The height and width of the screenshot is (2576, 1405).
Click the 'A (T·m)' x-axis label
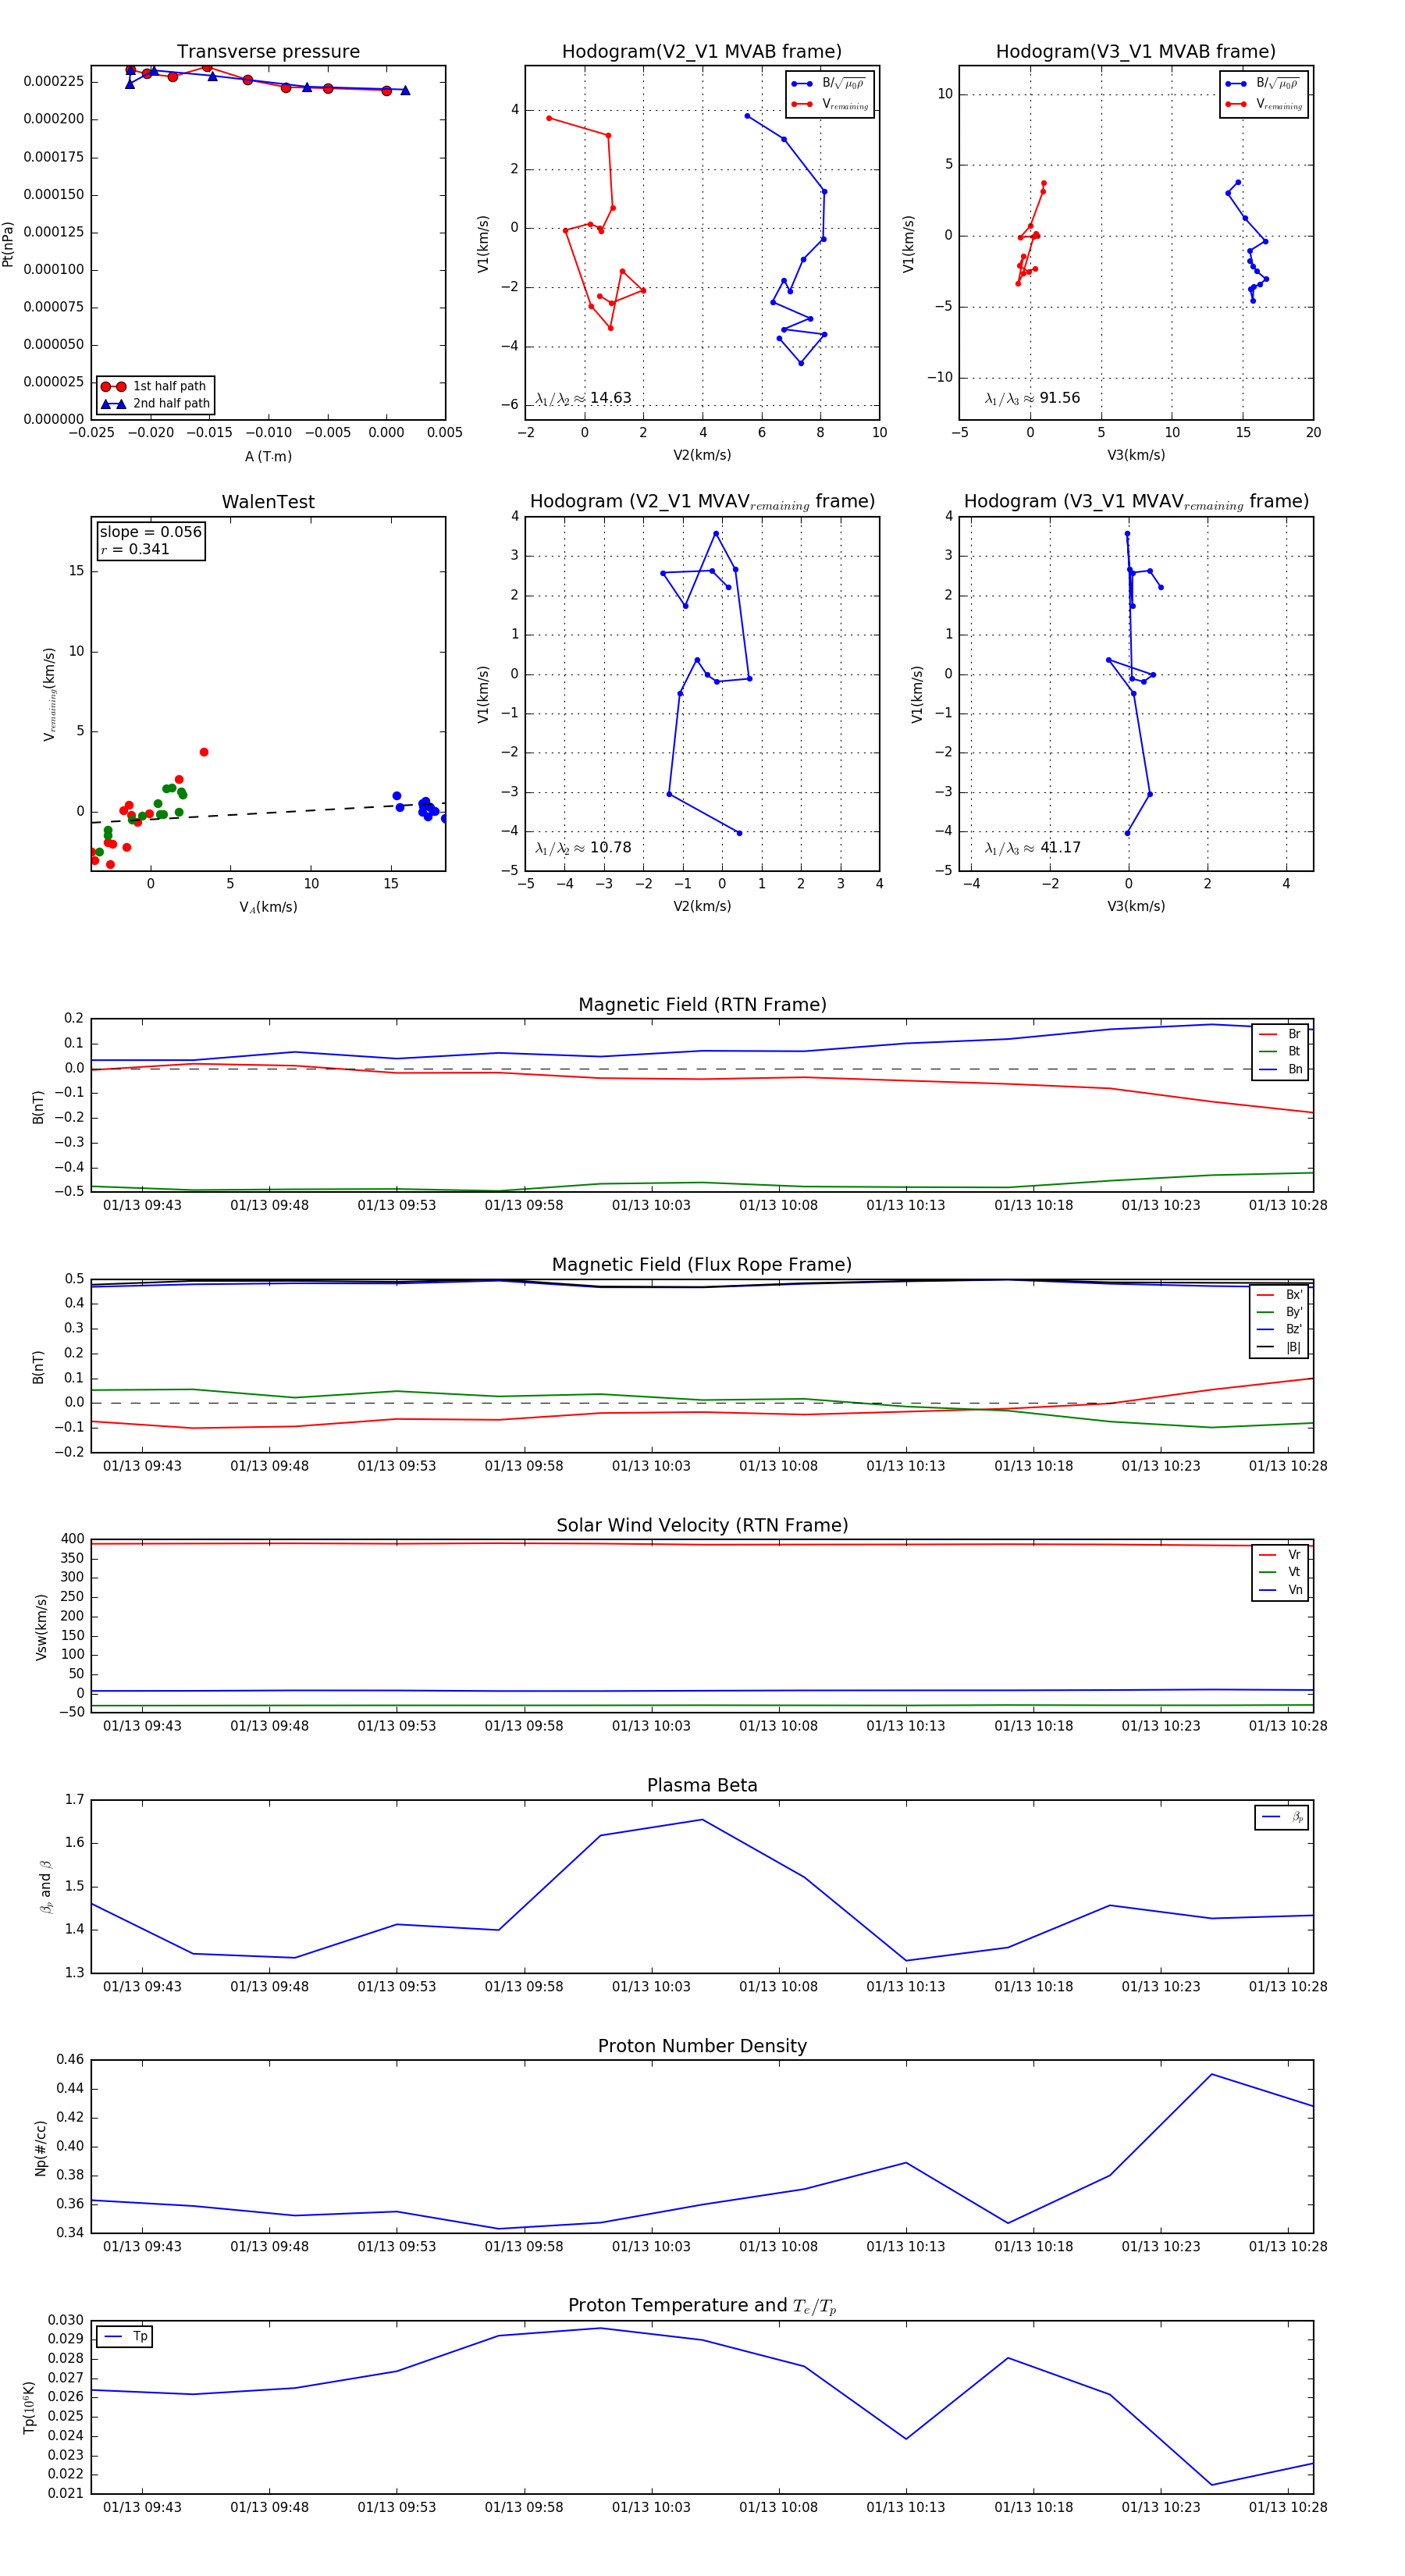pos(268,456)
